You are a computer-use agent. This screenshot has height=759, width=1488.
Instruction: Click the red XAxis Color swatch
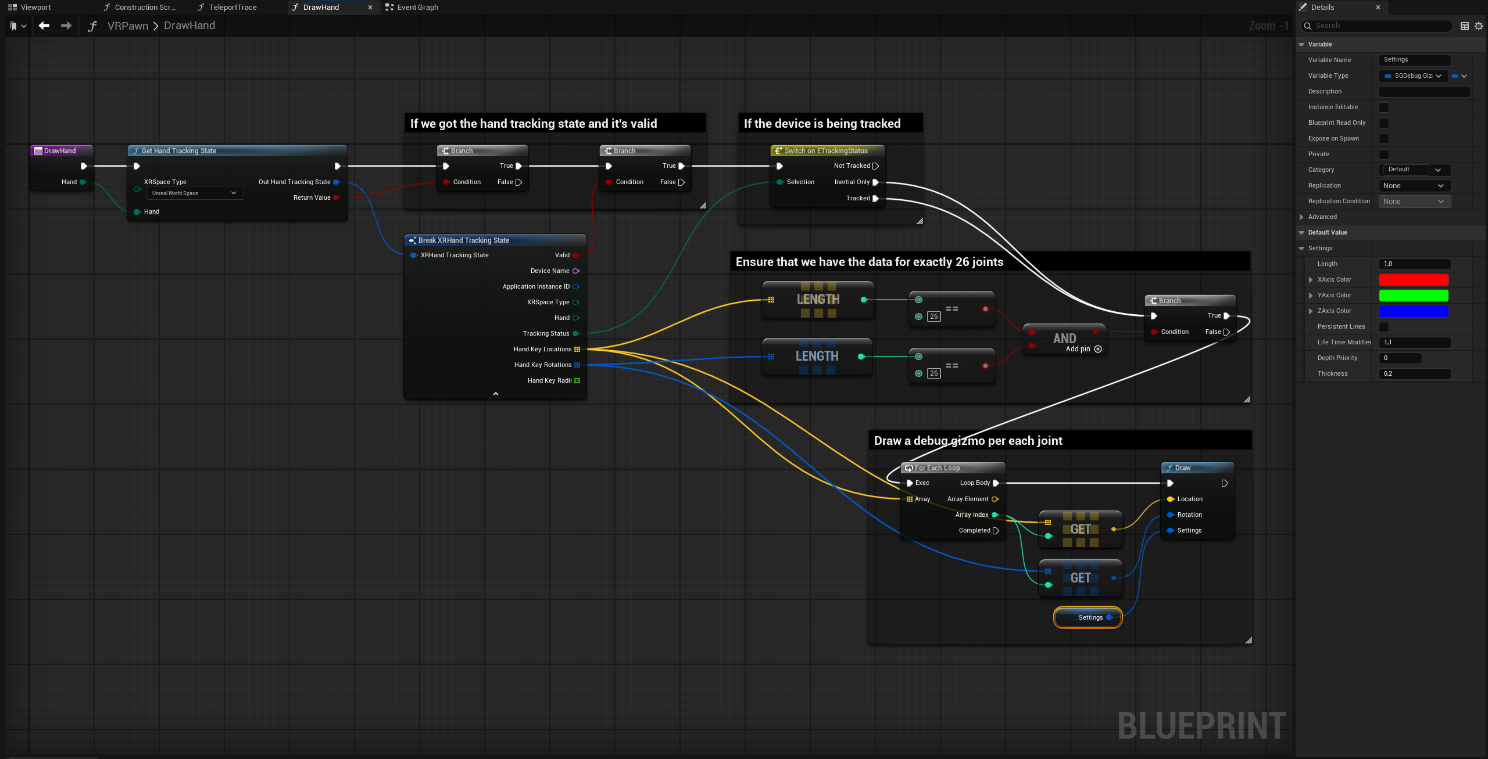coord(1414,279)
